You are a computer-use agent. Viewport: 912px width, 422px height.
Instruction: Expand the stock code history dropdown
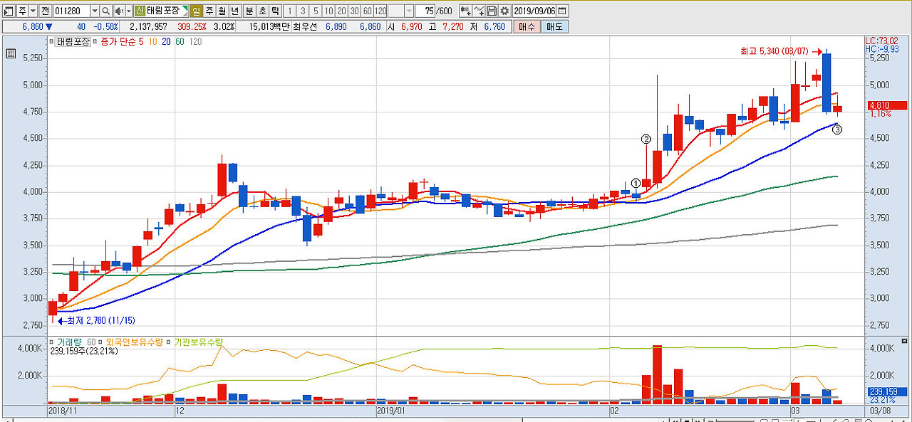95,11
